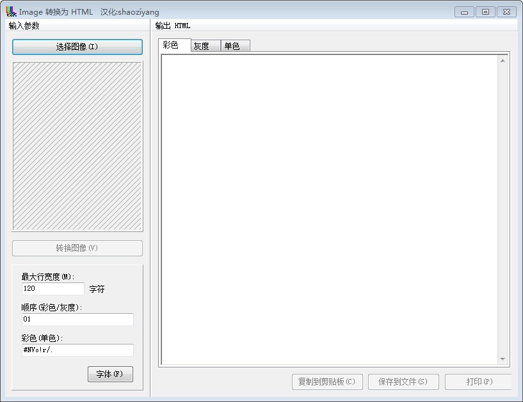Viewport: 523px width, 402px height.
Task: Click the 输出 HTML panel header
Action: coord(173,26)
